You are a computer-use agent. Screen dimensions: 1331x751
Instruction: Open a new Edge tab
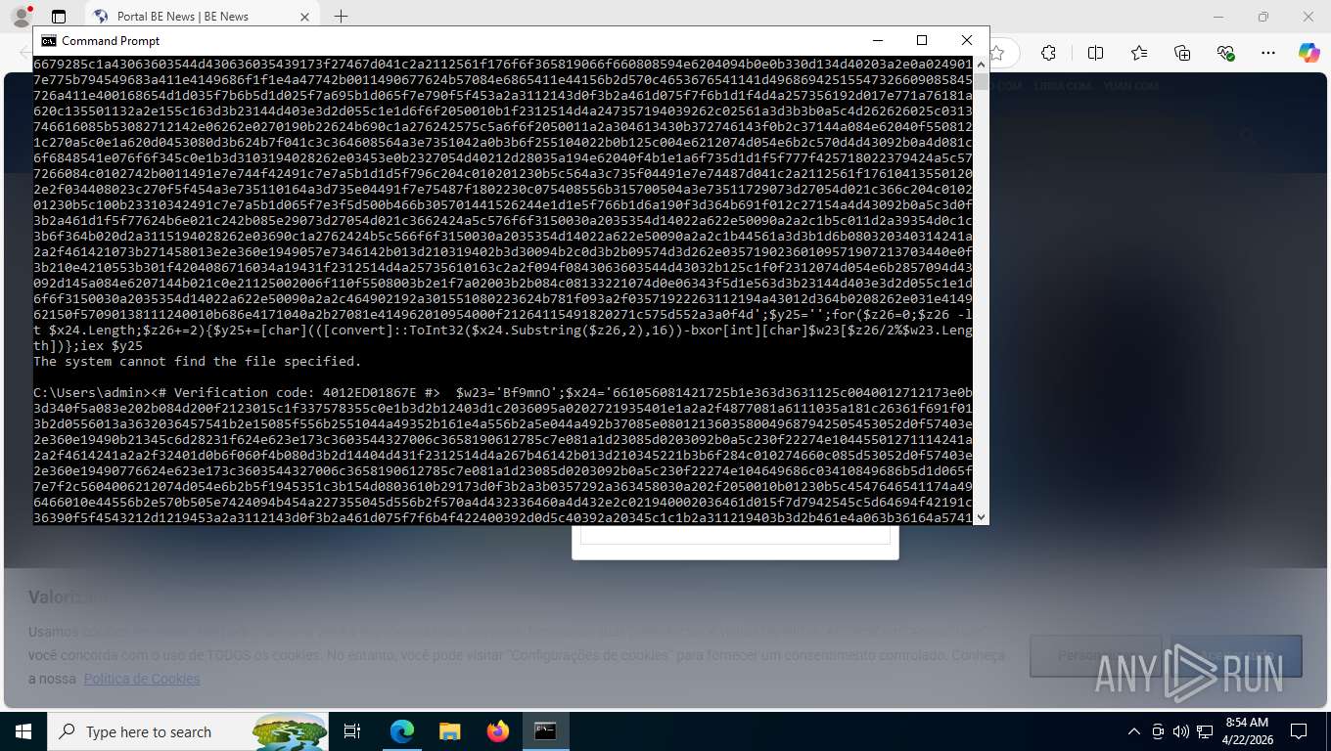(341, 17)
